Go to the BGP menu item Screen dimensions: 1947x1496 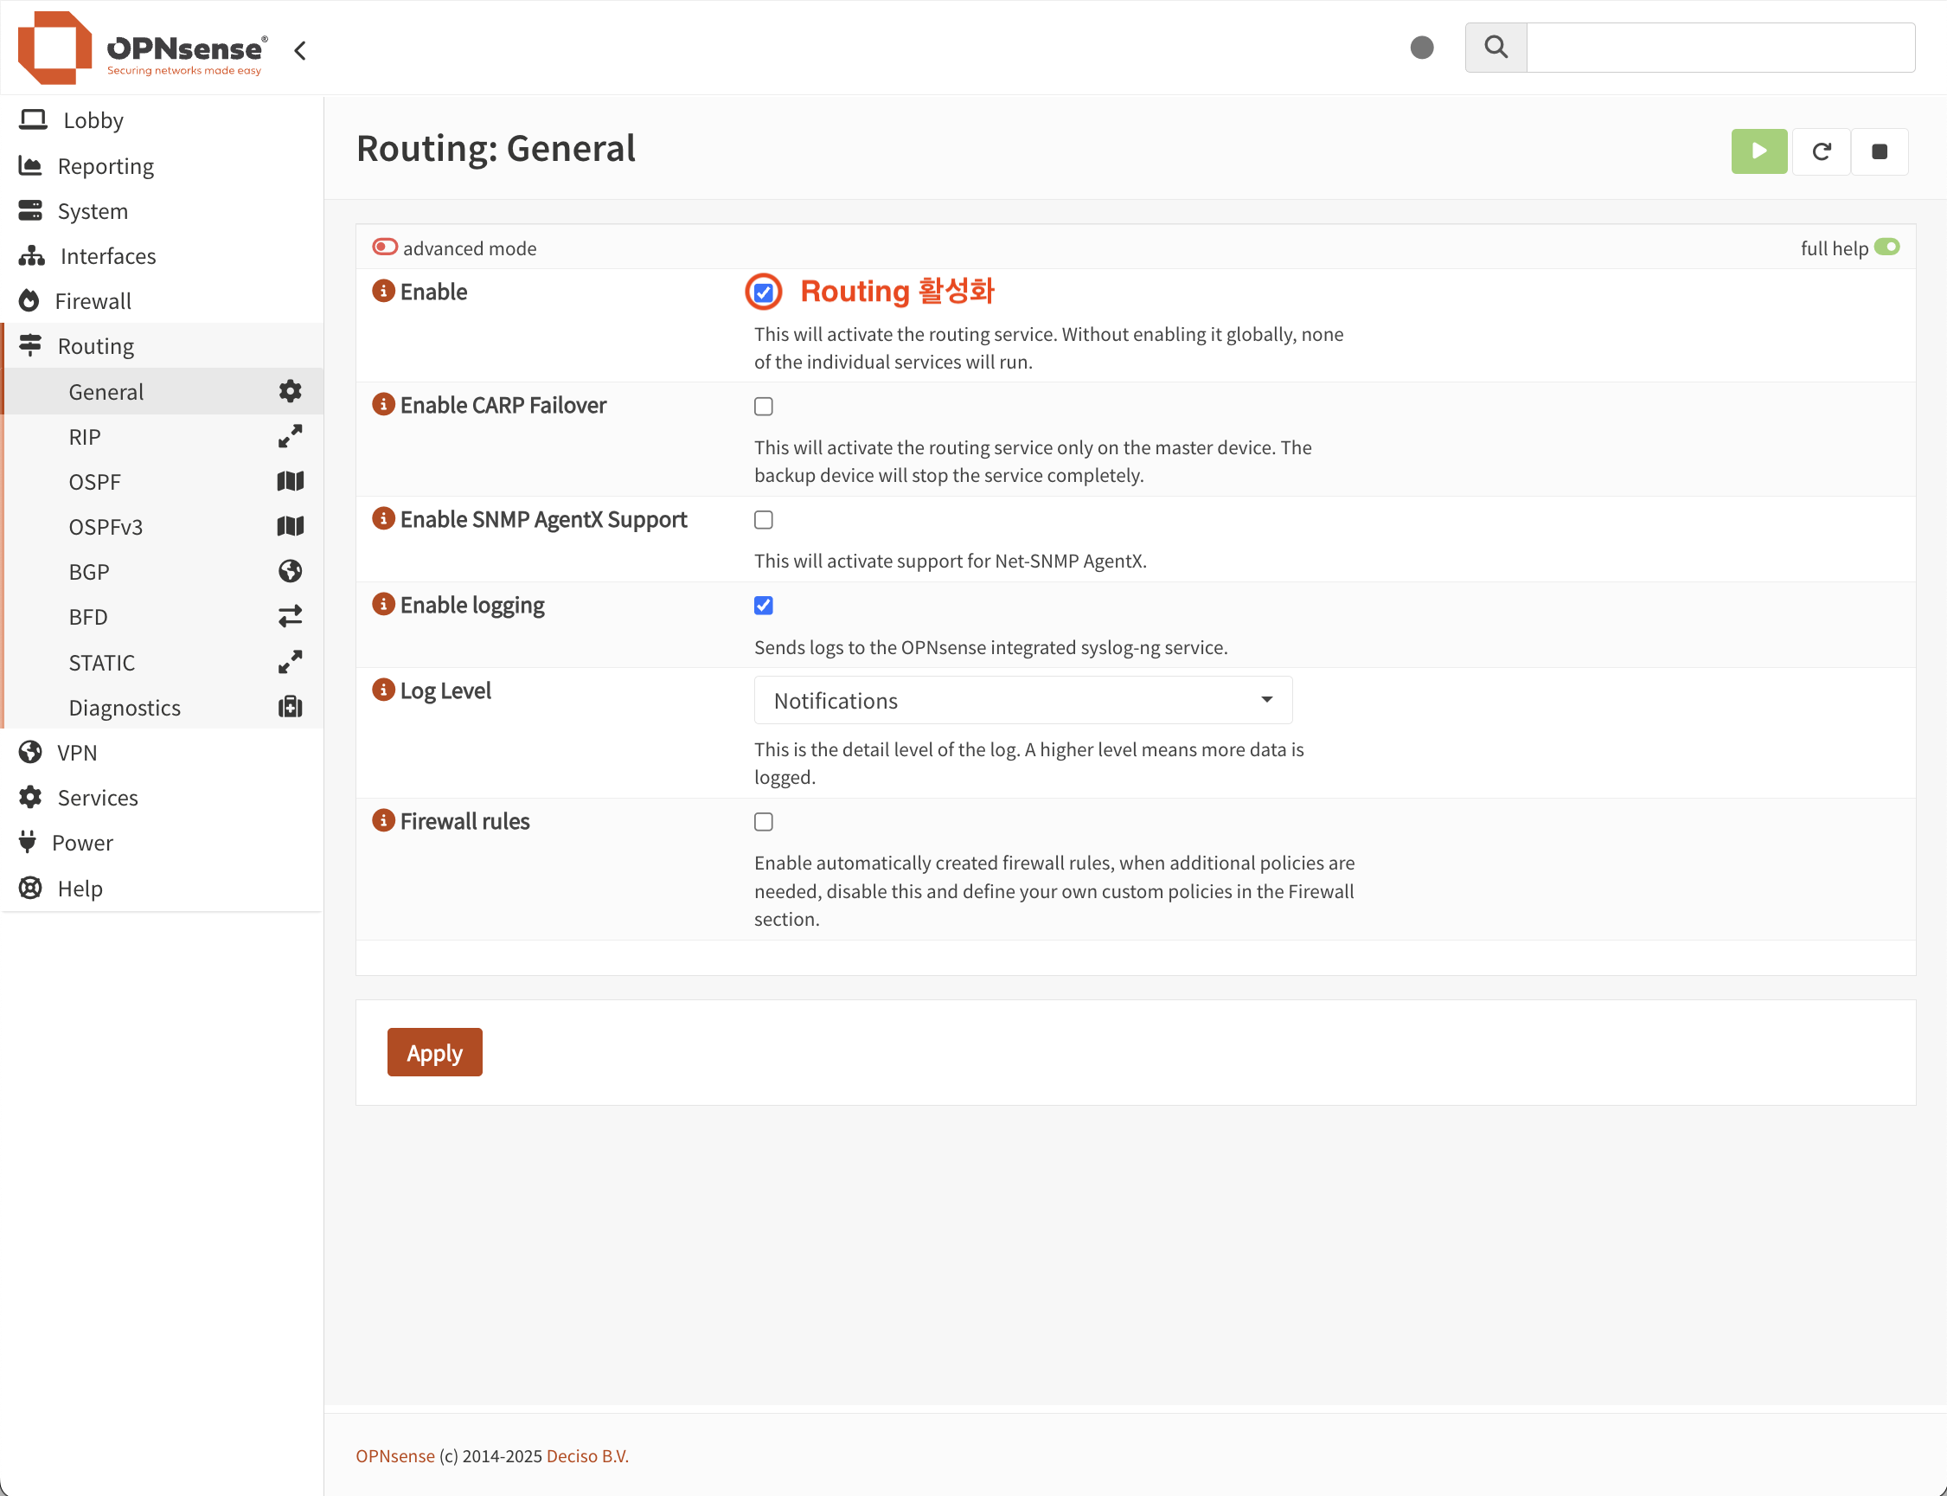pos(89,572)
